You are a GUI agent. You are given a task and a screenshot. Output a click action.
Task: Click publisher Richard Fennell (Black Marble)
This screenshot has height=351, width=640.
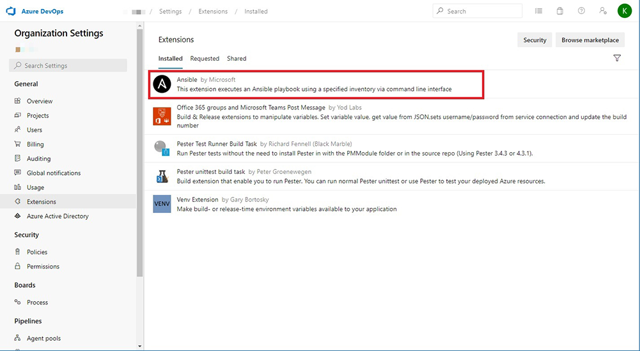coord(310,144)
